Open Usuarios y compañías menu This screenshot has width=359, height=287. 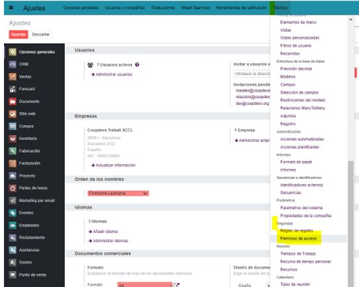pos(125,7)
